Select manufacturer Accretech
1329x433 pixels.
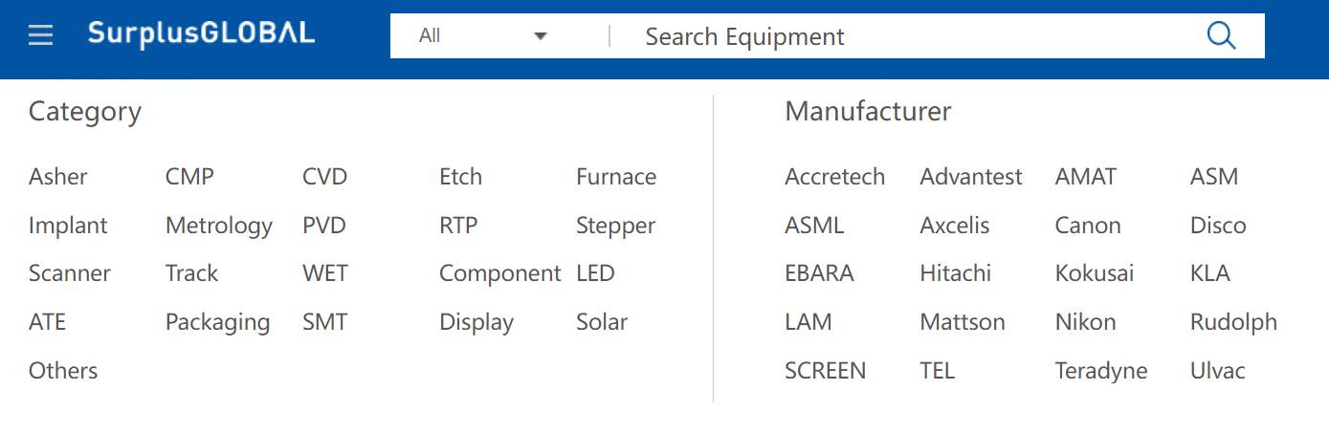835,177
